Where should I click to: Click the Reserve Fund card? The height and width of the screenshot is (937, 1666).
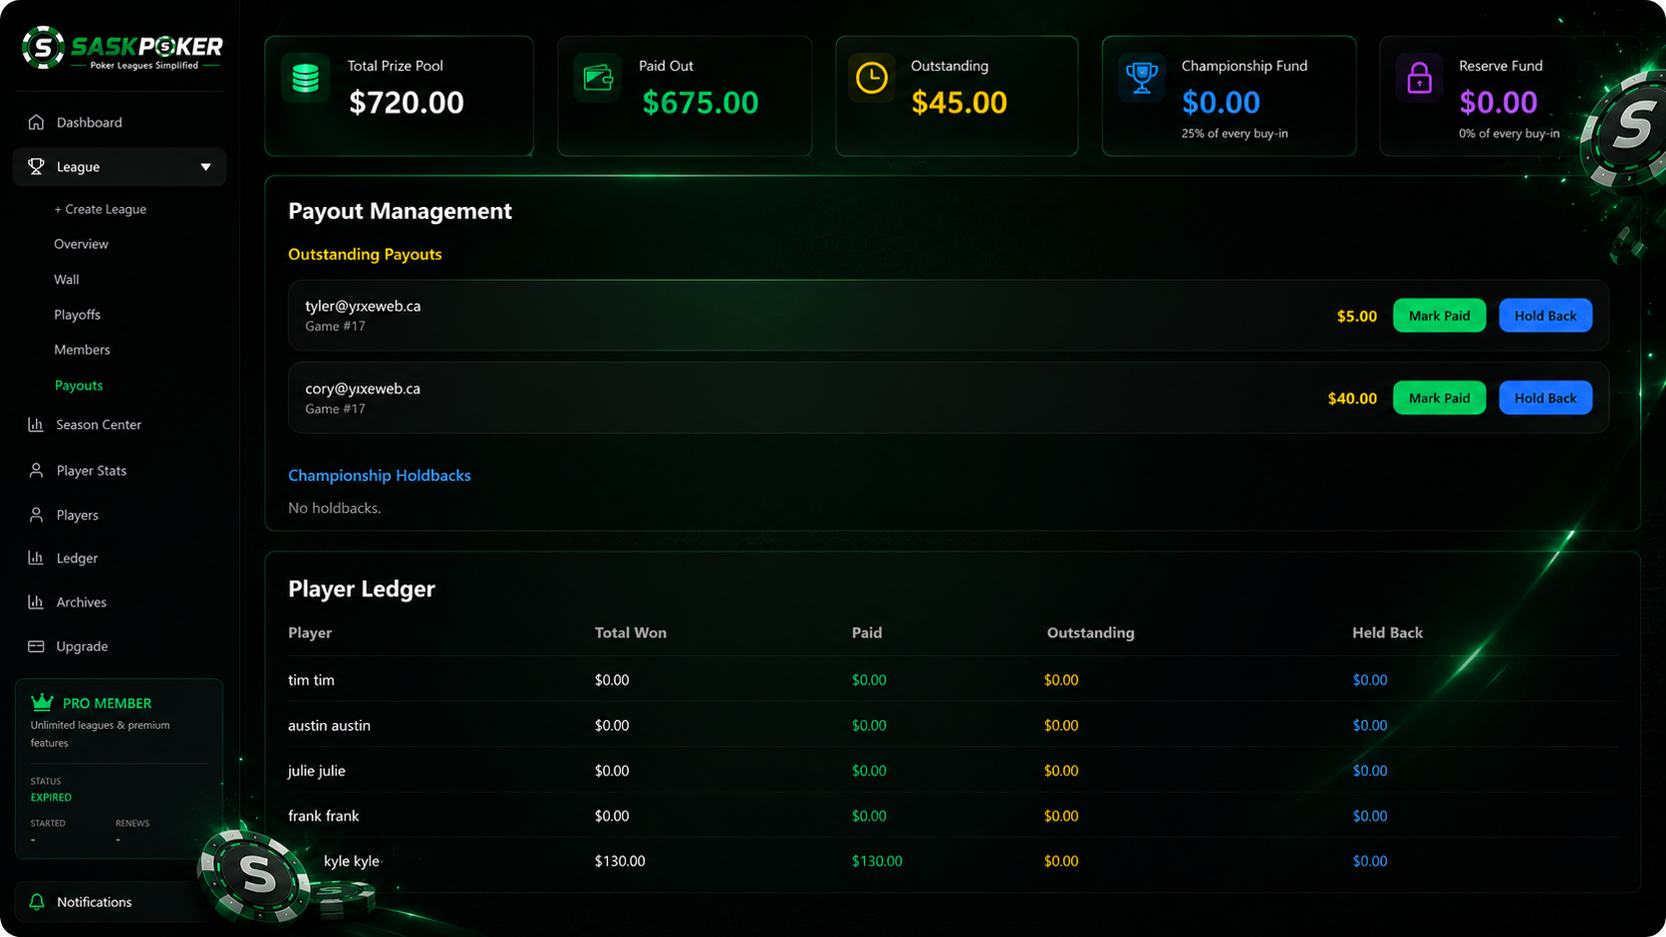click(1509, 97)
